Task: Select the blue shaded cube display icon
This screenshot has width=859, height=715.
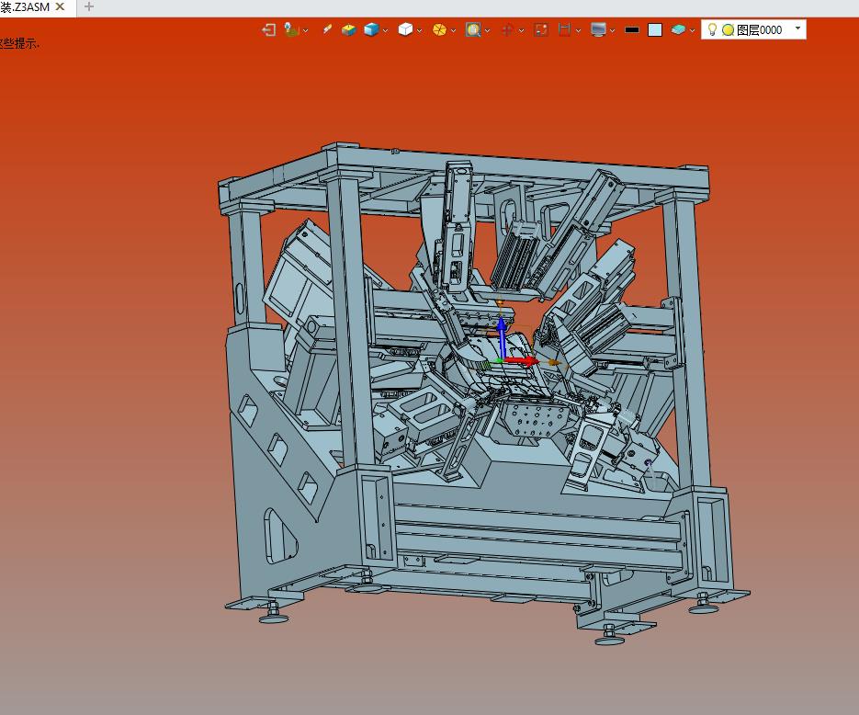Action: point(371,29)
